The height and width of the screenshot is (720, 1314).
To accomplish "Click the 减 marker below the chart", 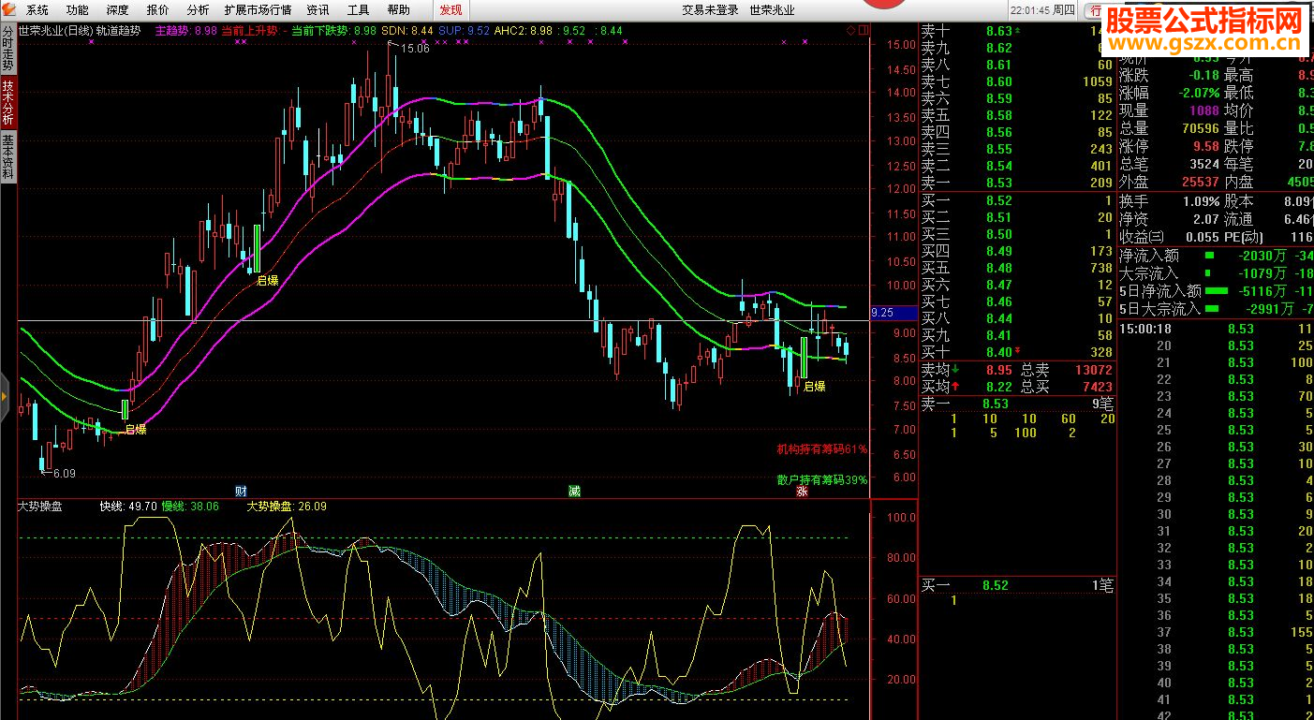I will [x=574, y=491].
